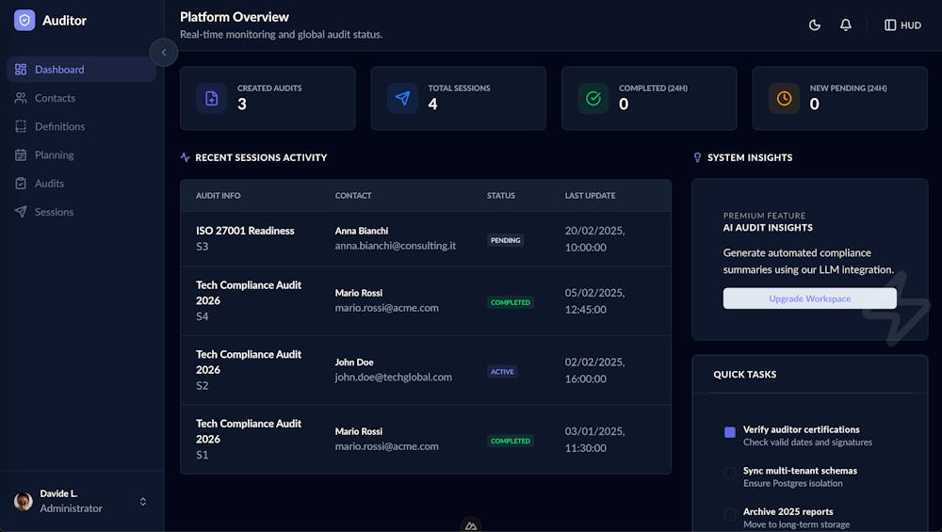942x532 pixels.
Task: Open notifications via the bell icon
Action: pos(845,25)
